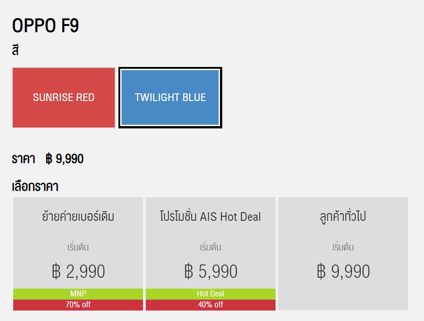Click the ฿ 2,990 starting price
Screen dimensions: 424x321
(x=78, y=271)
